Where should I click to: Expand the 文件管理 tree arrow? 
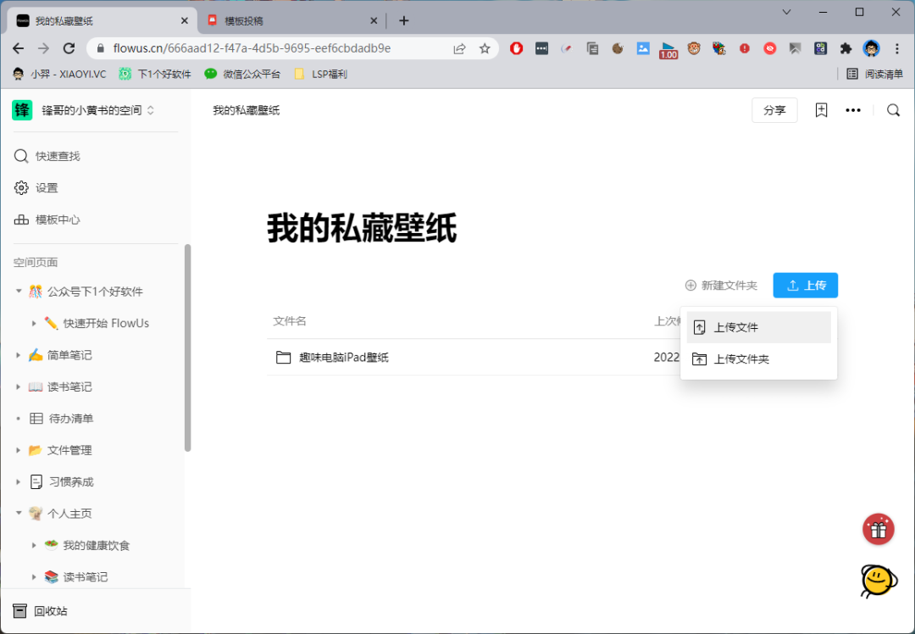18,450
